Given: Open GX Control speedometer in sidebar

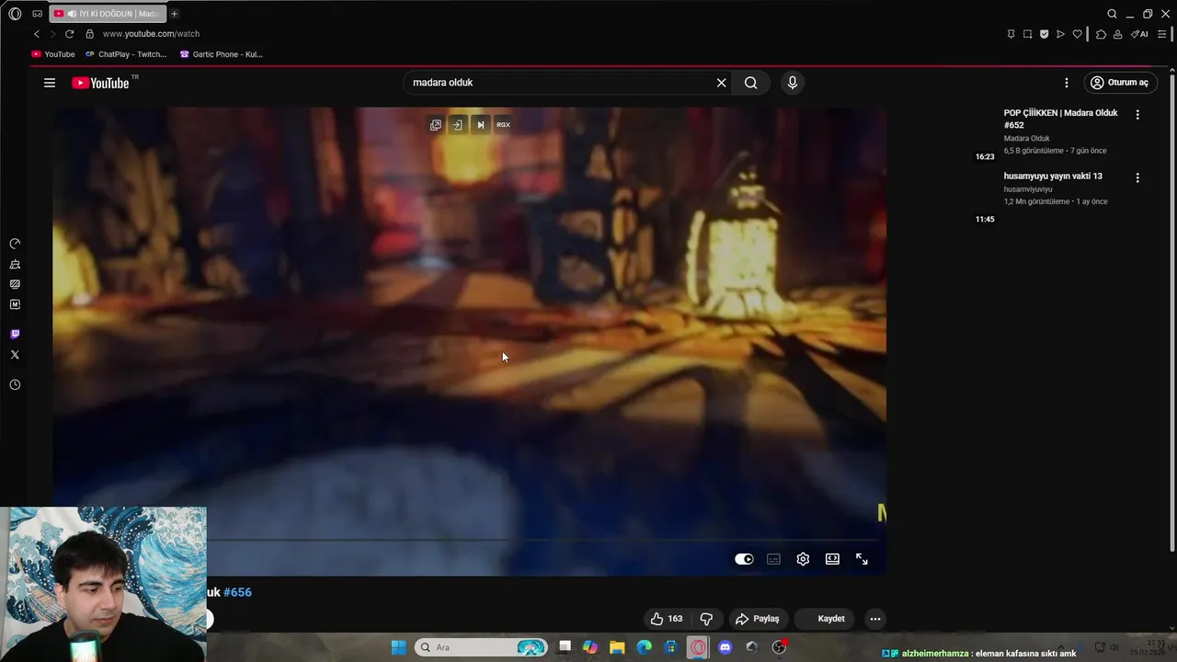Looking at the screenshot, I should 15,244.
